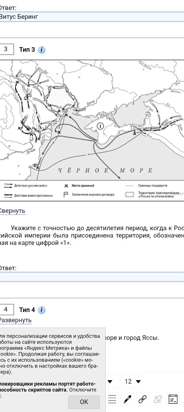Click the circled number 1 on the map
The height and width of the screenshot is (412, 184).
coord(100,126)
